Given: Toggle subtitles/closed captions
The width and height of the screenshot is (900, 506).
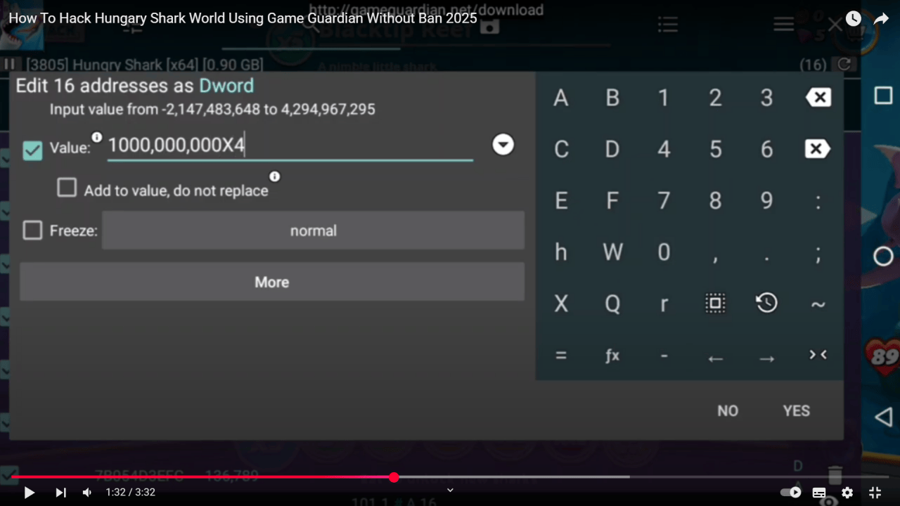Looking at the screenshot, I should point(819,493).
